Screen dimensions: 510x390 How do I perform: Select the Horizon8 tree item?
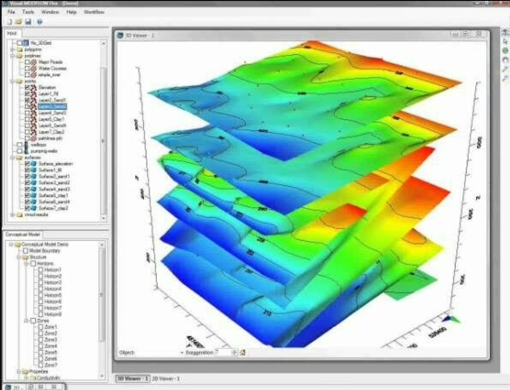tap(52, 314)
